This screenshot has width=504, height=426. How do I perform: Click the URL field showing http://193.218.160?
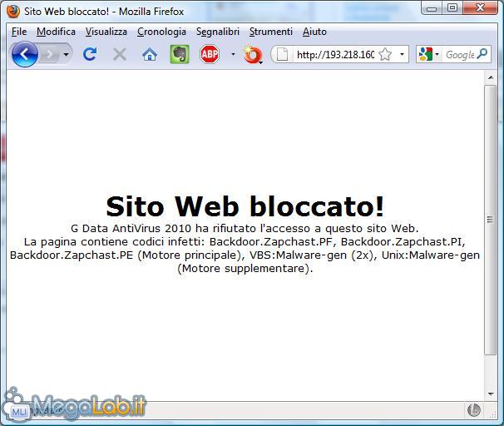335,54
